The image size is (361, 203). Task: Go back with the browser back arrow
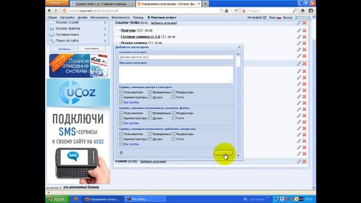(x=49, y=11)
